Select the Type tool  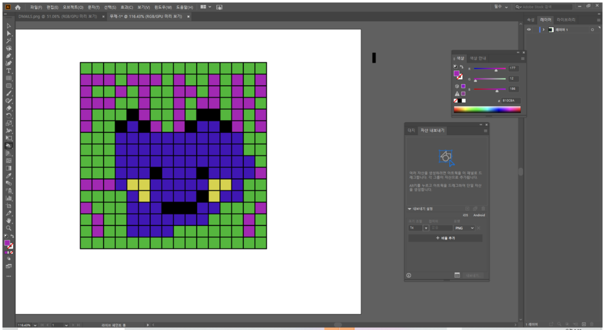[x=8, y=71]
